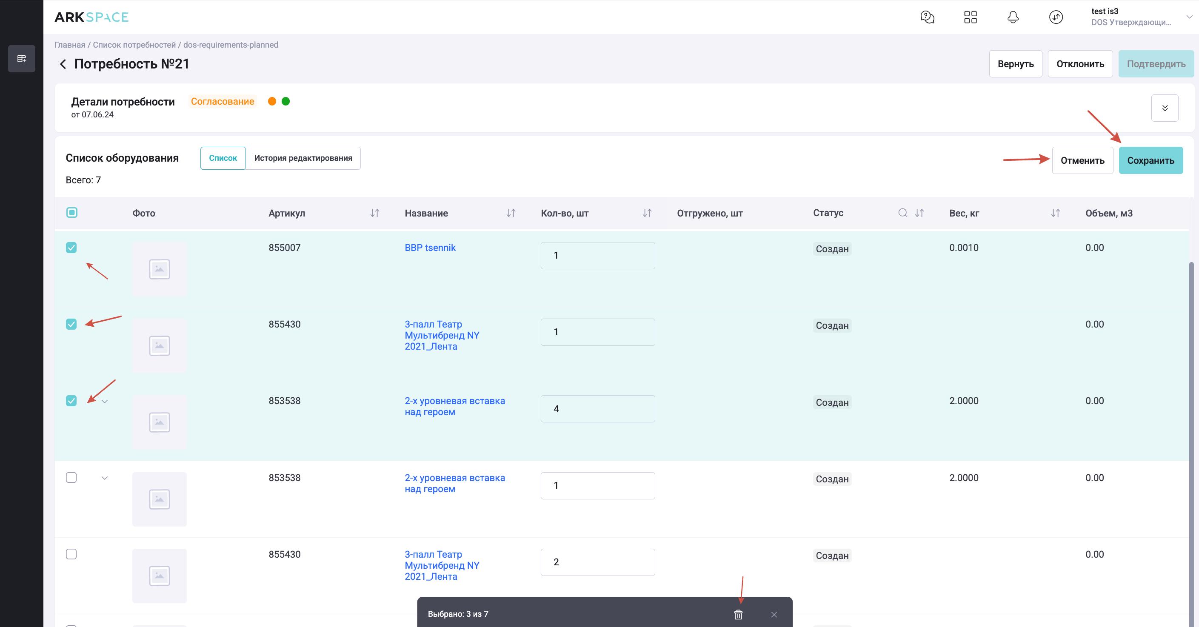Toggle the header select-all checkbox
The image size is (1199, 627).
71,213
